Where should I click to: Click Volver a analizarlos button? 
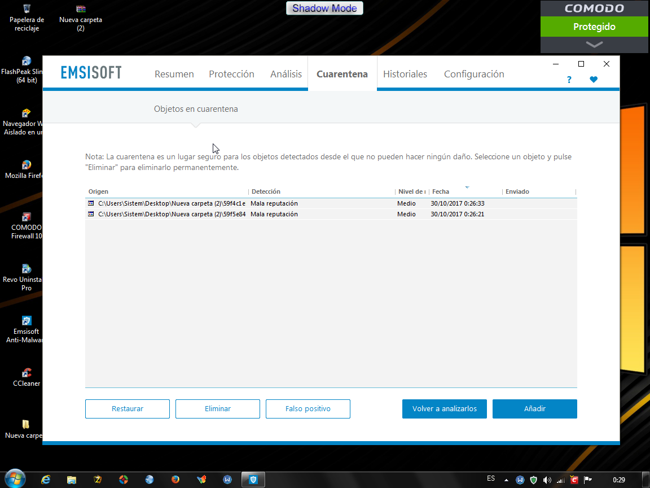[x=445, y=409]
